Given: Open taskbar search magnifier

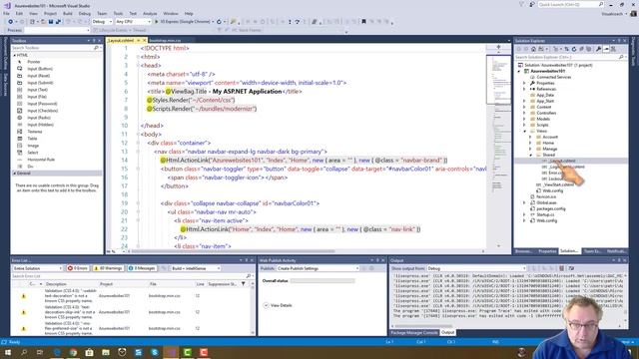Looking at the screenshot, I should (x=24, y=352).
